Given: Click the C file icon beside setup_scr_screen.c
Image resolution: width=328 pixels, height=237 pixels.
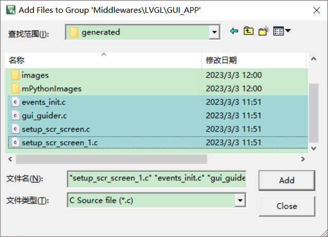Looking at the screenshot, I should click(x=15, y=129).
